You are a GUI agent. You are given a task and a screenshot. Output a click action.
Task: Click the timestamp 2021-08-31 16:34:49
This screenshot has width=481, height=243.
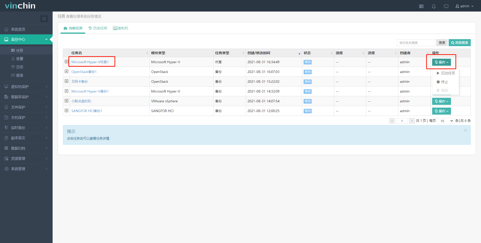pyautogui.click(x=263, y=62)
